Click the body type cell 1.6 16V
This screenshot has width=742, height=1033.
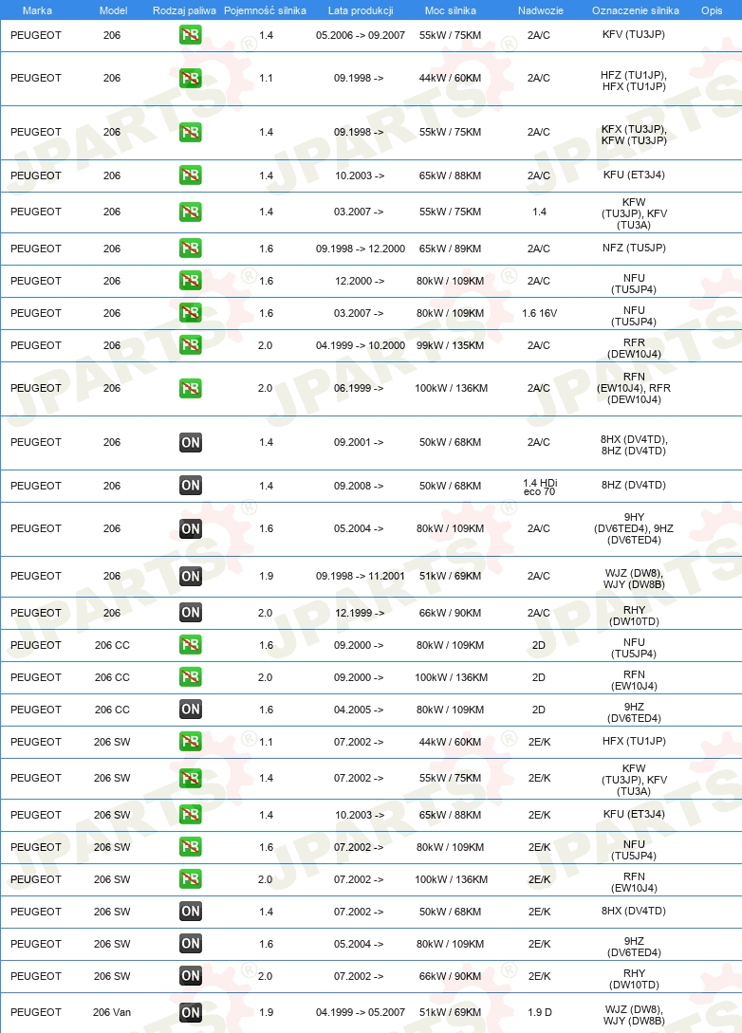click(x=540, y=313)
